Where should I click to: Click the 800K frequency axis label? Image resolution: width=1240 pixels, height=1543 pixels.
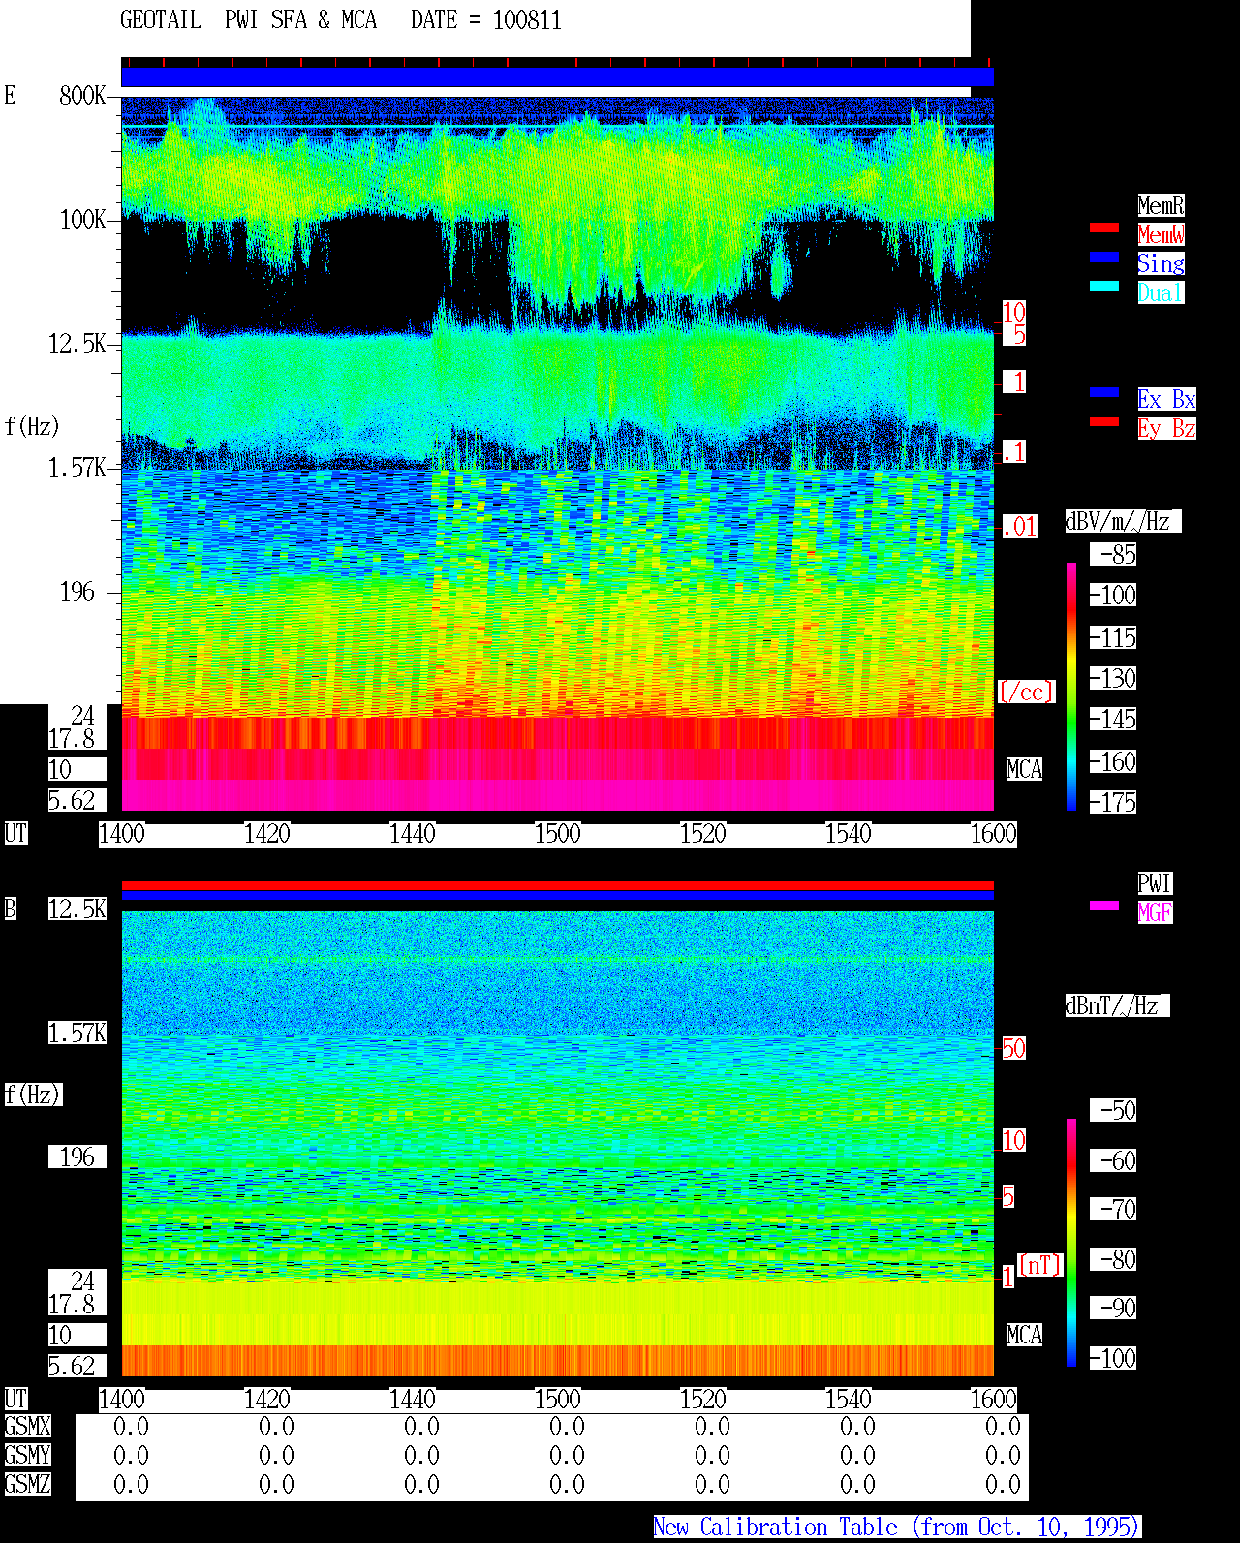click(x=82, y=96)
